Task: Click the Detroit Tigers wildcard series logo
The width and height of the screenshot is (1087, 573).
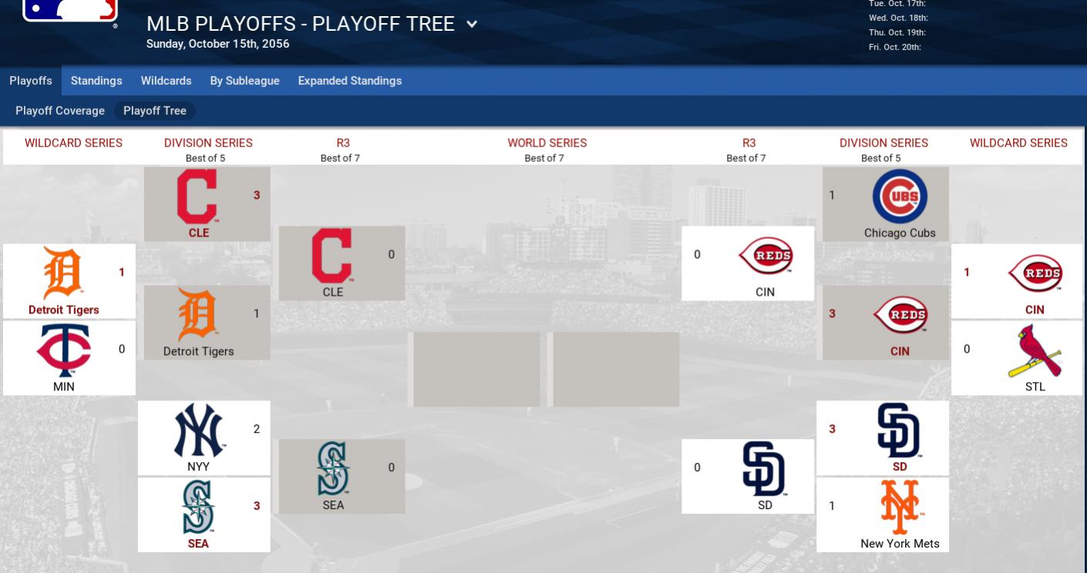Action: point(62,273)
